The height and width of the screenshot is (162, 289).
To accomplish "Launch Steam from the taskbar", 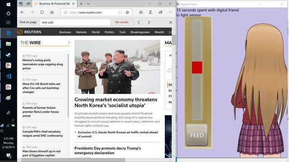I will pyautogui.click(x=8, y=55).
